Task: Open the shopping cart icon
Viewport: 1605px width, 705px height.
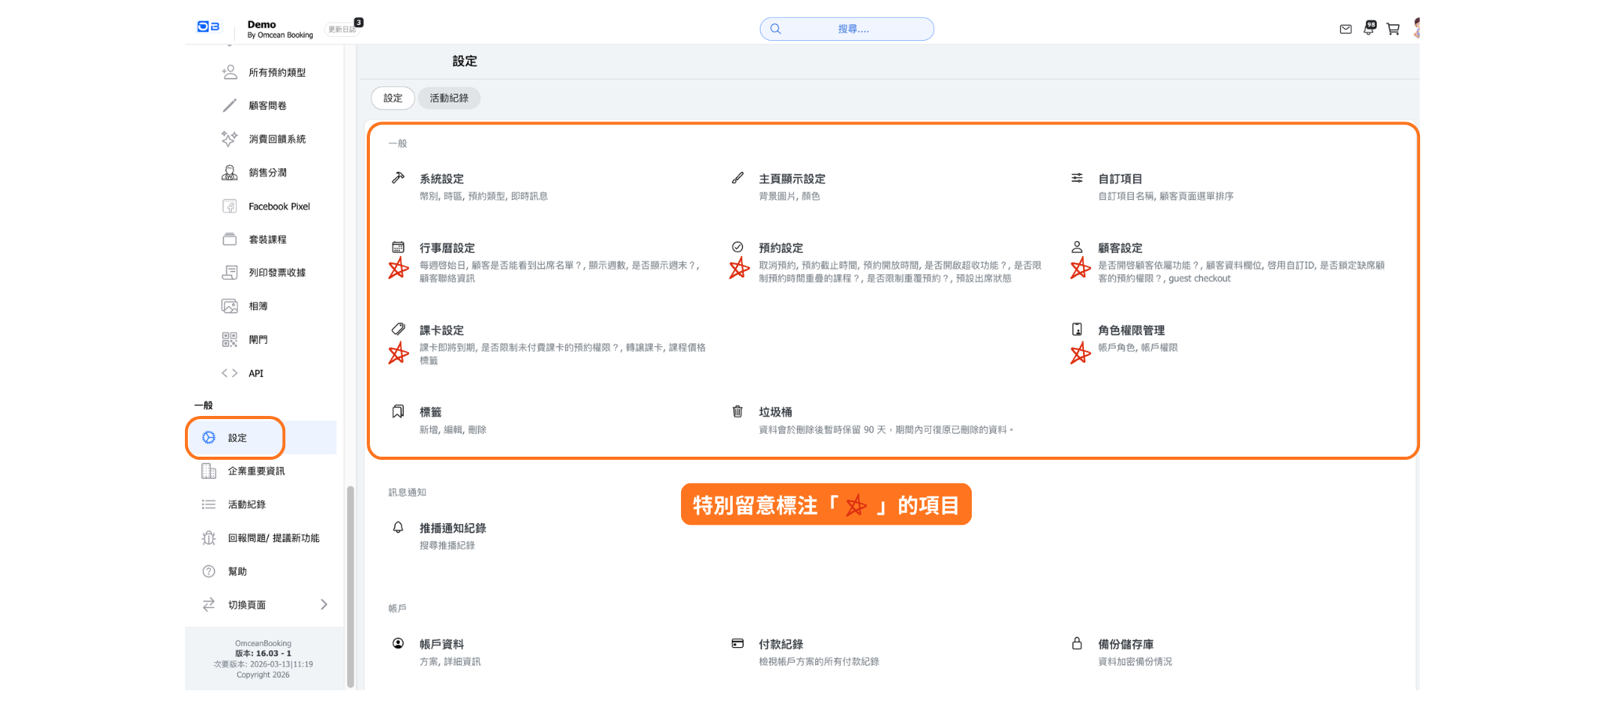Action: [x=1393, y=29]
